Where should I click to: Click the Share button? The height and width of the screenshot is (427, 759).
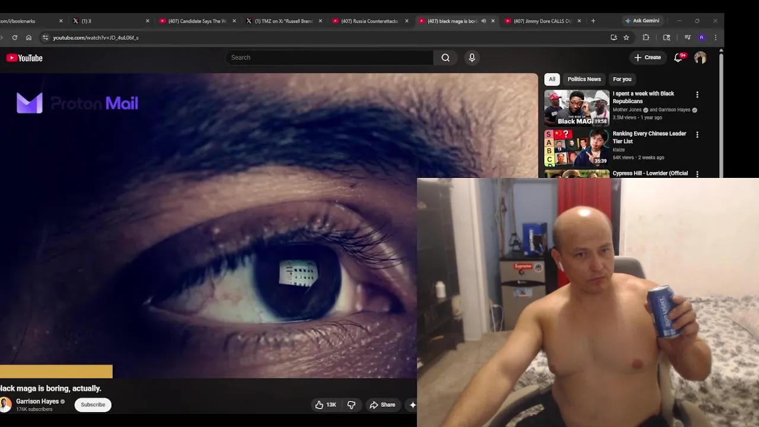382,404
